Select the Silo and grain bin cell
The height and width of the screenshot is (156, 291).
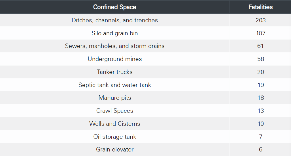[x=115, y=33]
